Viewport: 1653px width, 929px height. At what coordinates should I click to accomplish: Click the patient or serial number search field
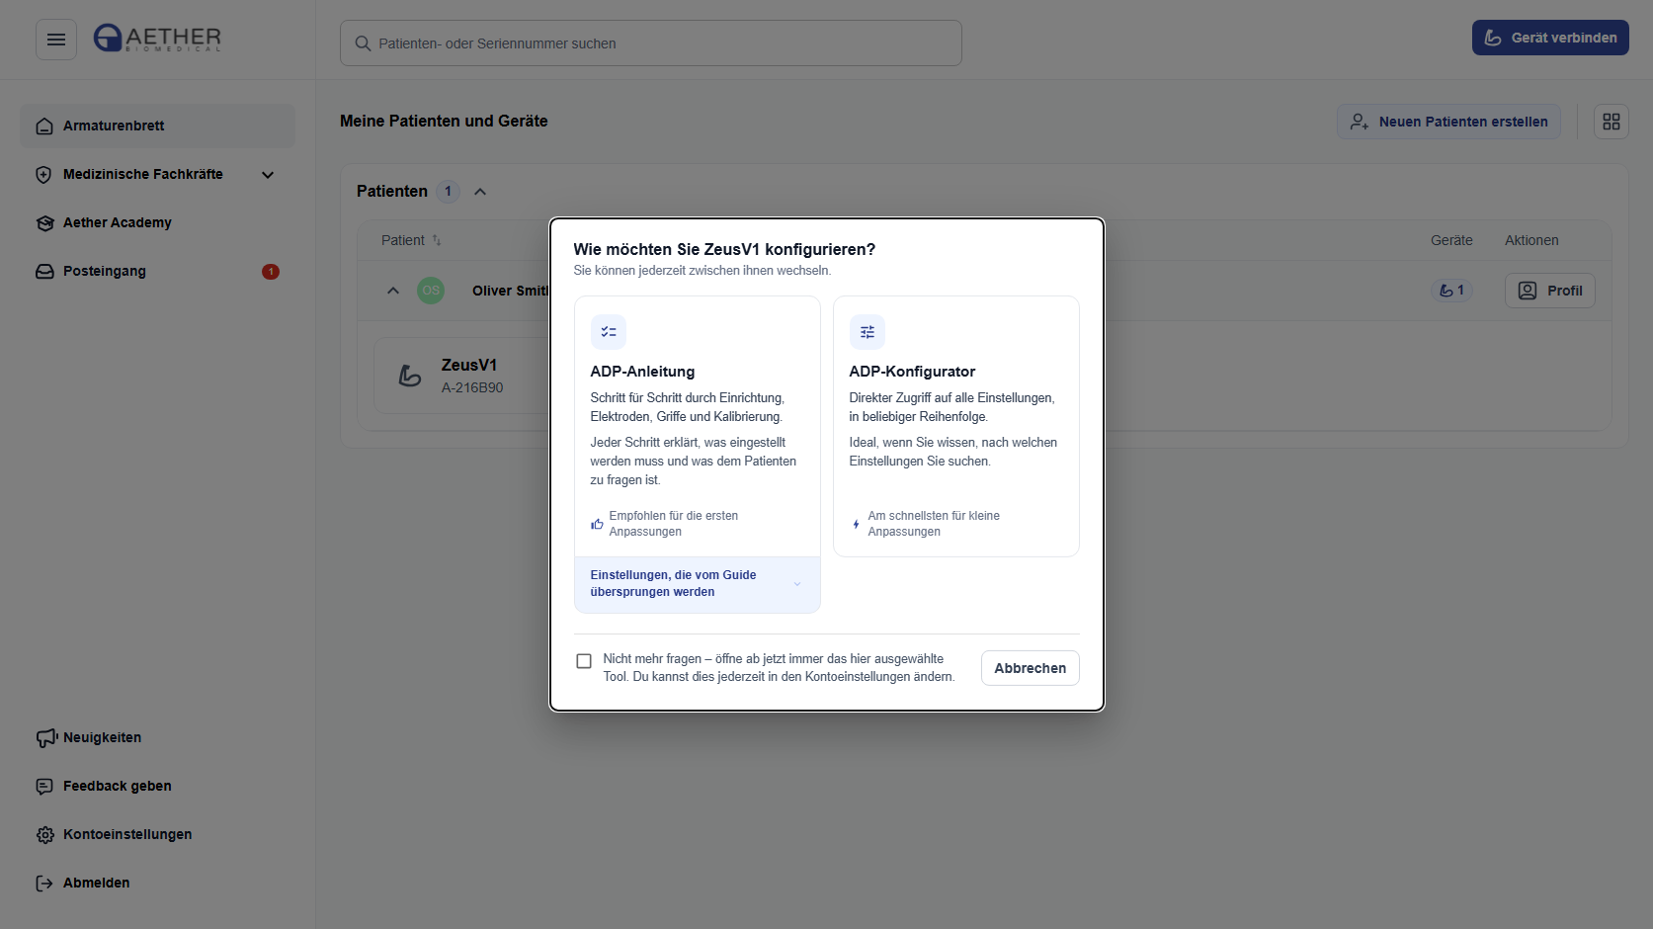coord(651,43)
